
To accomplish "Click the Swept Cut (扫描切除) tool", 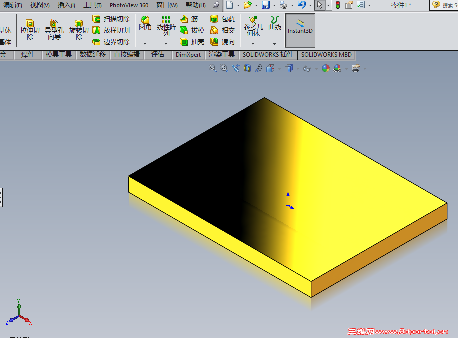I will point(111,19).
